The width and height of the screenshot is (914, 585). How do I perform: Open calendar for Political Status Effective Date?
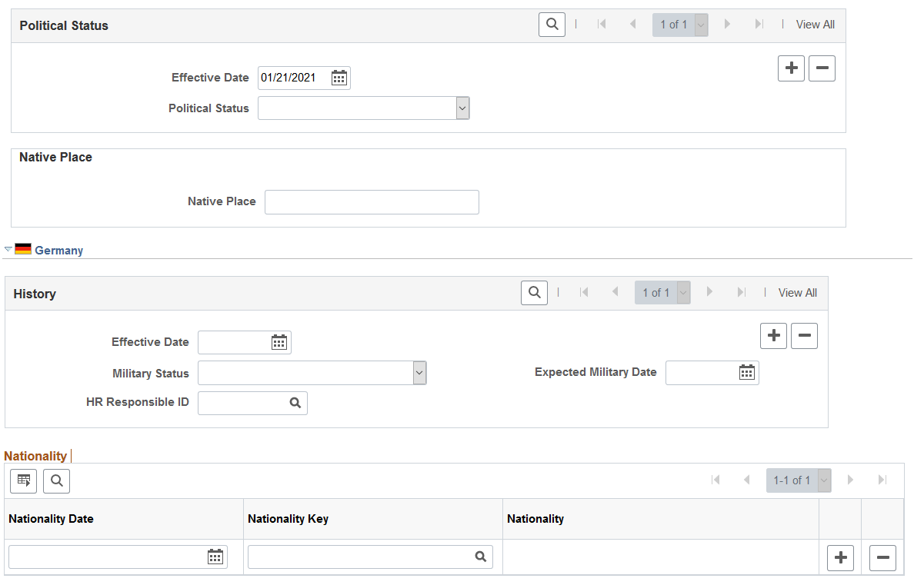coord(339,78)
